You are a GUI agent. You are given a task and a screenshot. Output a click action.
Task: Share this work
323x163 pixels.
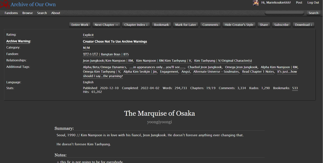[x=264, y=25]
